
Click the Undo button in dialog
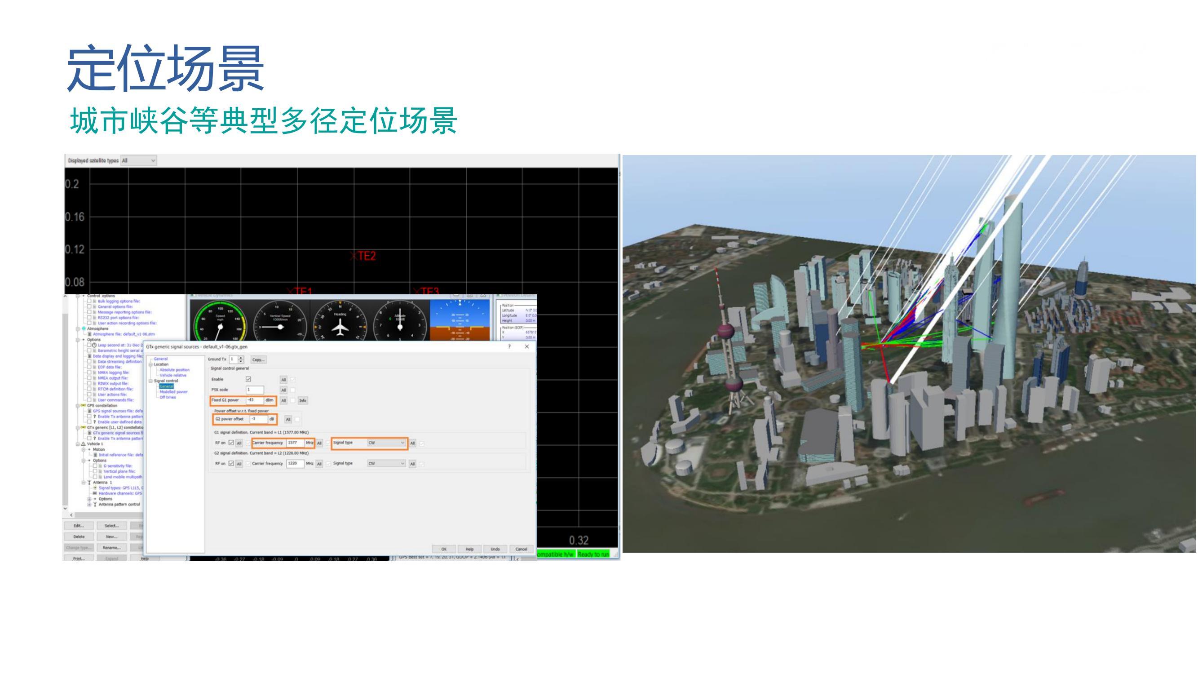pyautogui.click(x=495, y=549)
